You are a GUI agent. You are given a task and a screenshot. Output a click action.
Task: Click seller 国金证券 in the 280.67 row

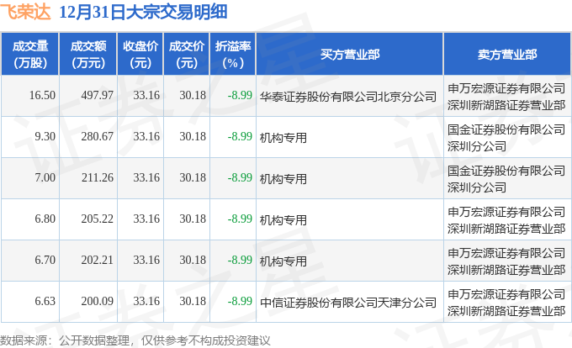(x=506, y=138)
